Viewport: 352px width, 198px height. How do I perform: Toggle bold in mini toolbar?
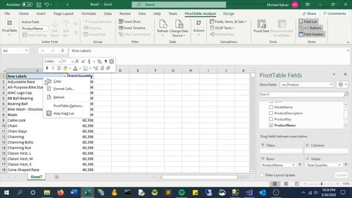tap(47, 68)
